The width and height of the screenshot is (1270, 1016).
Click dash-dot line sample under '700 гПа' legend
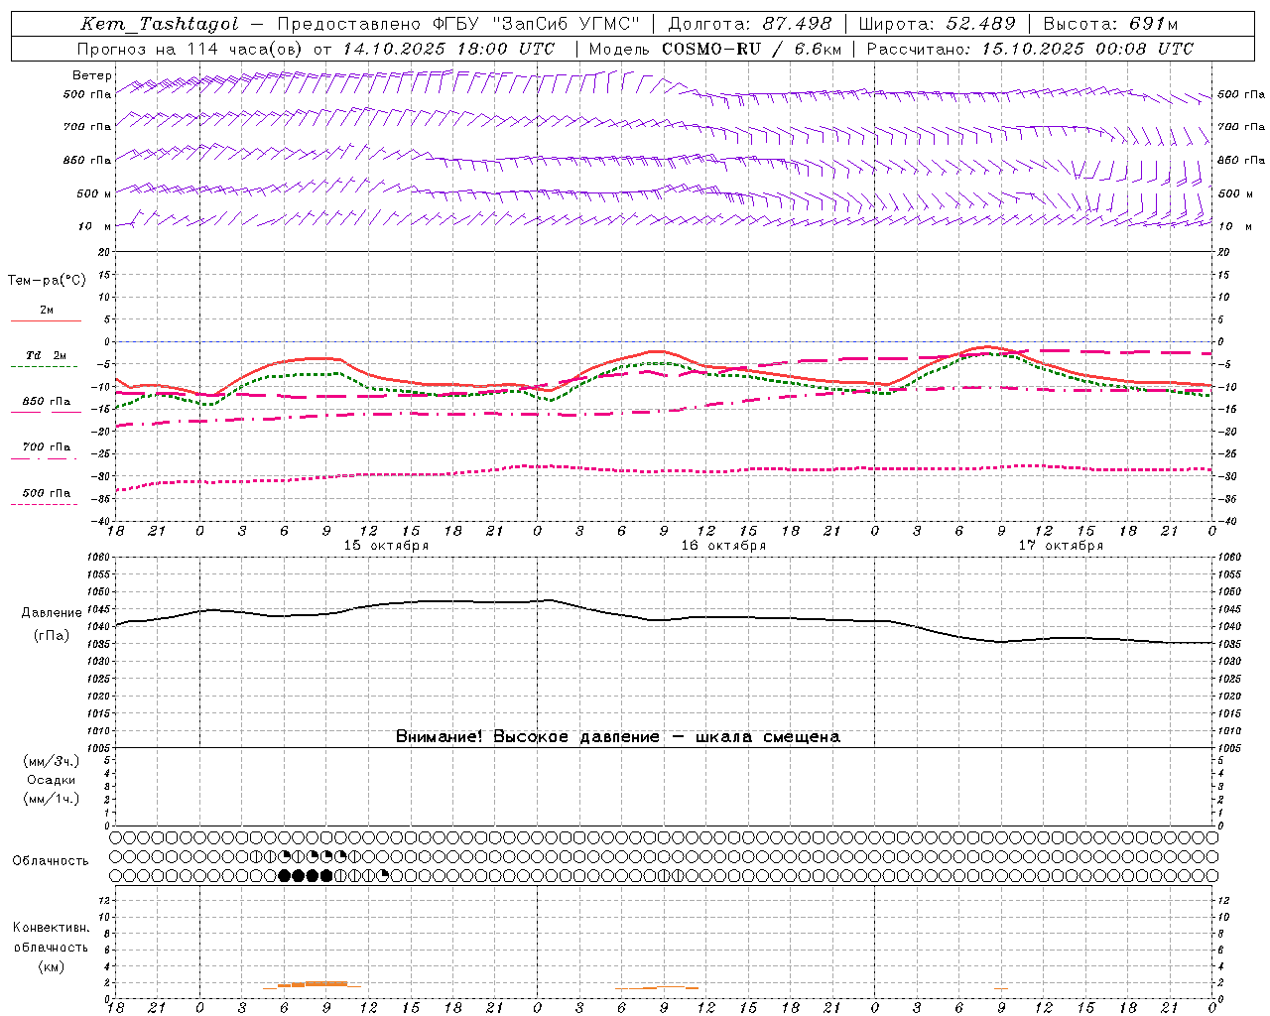pyautogui.click(x=45, y=458)
